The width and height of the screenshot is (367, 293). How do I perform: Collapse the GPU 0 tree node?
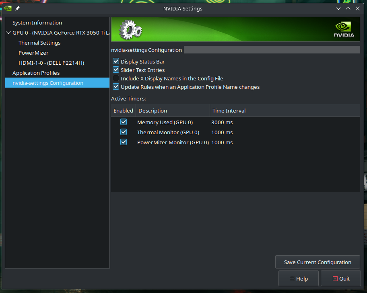tap(8, 33)
